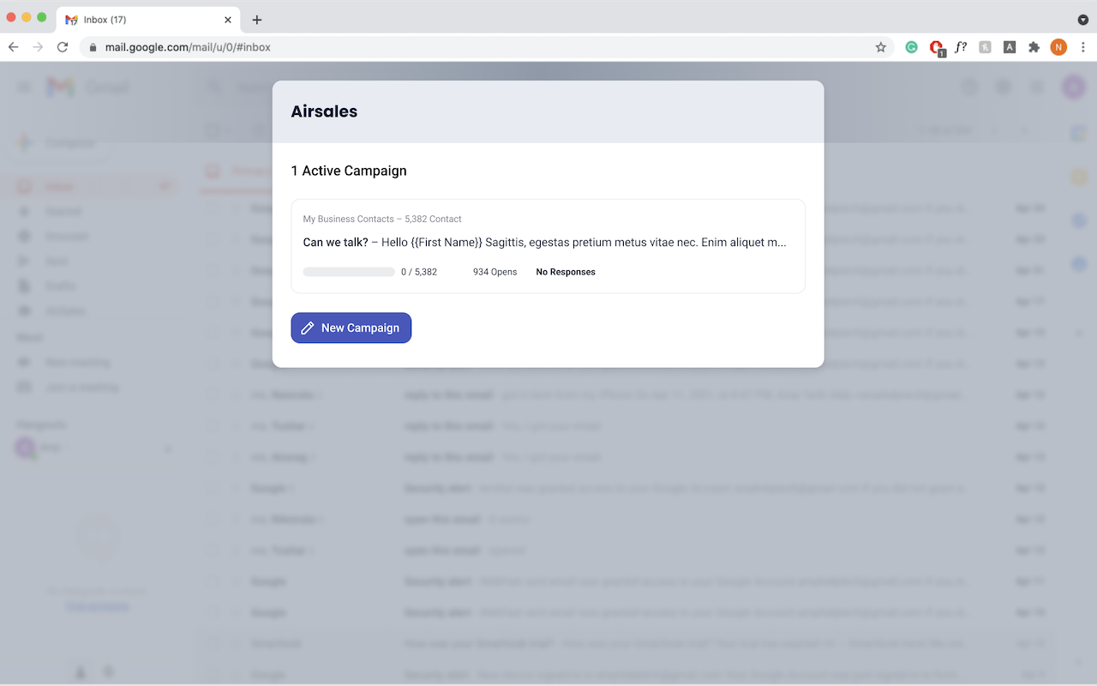Open the Extensions puzzle piece menu
Image resolution: width=1097 pixels, height=686 pixels.
click(1034, 47)
